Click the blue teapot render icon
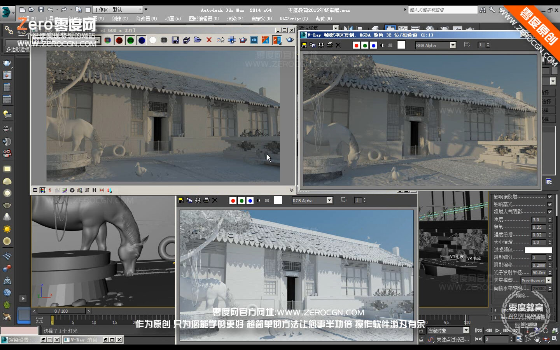The image size is (560, 350). point(290,40)
